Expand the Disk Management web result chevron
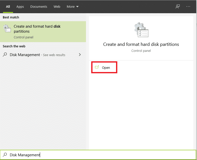 [x=80, y=55]
